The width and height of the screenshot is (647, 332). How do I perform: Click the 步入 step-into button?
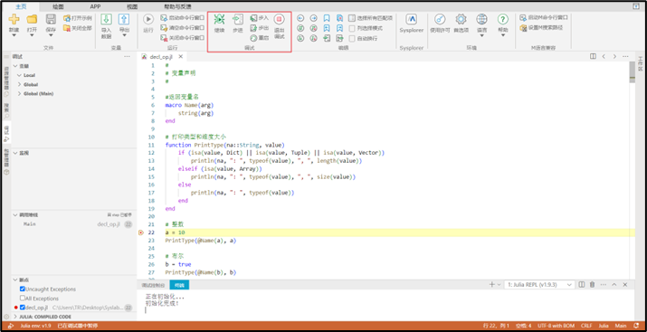260,18
